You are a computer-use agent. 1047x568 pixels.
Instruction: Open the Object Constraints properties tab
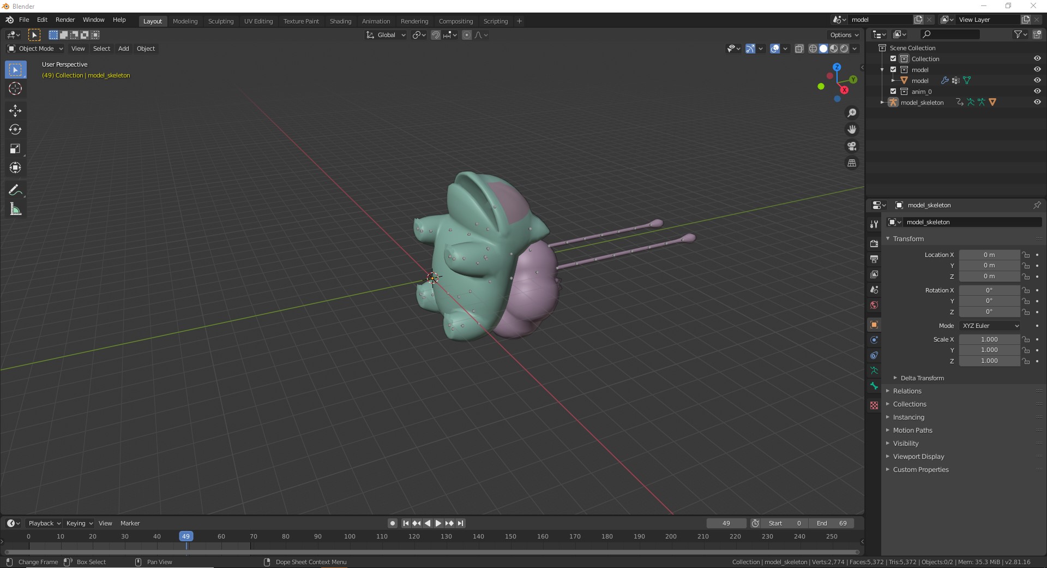[x=874, y=355]
